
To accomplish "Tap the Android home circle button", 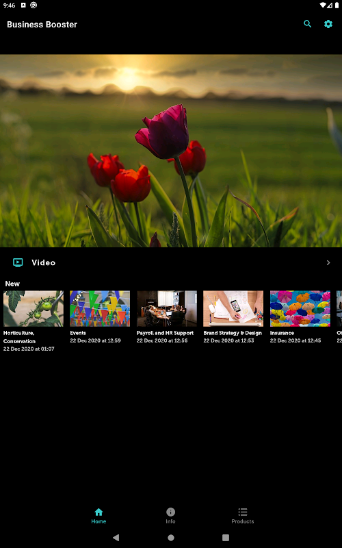I will (x=170, y=538).
